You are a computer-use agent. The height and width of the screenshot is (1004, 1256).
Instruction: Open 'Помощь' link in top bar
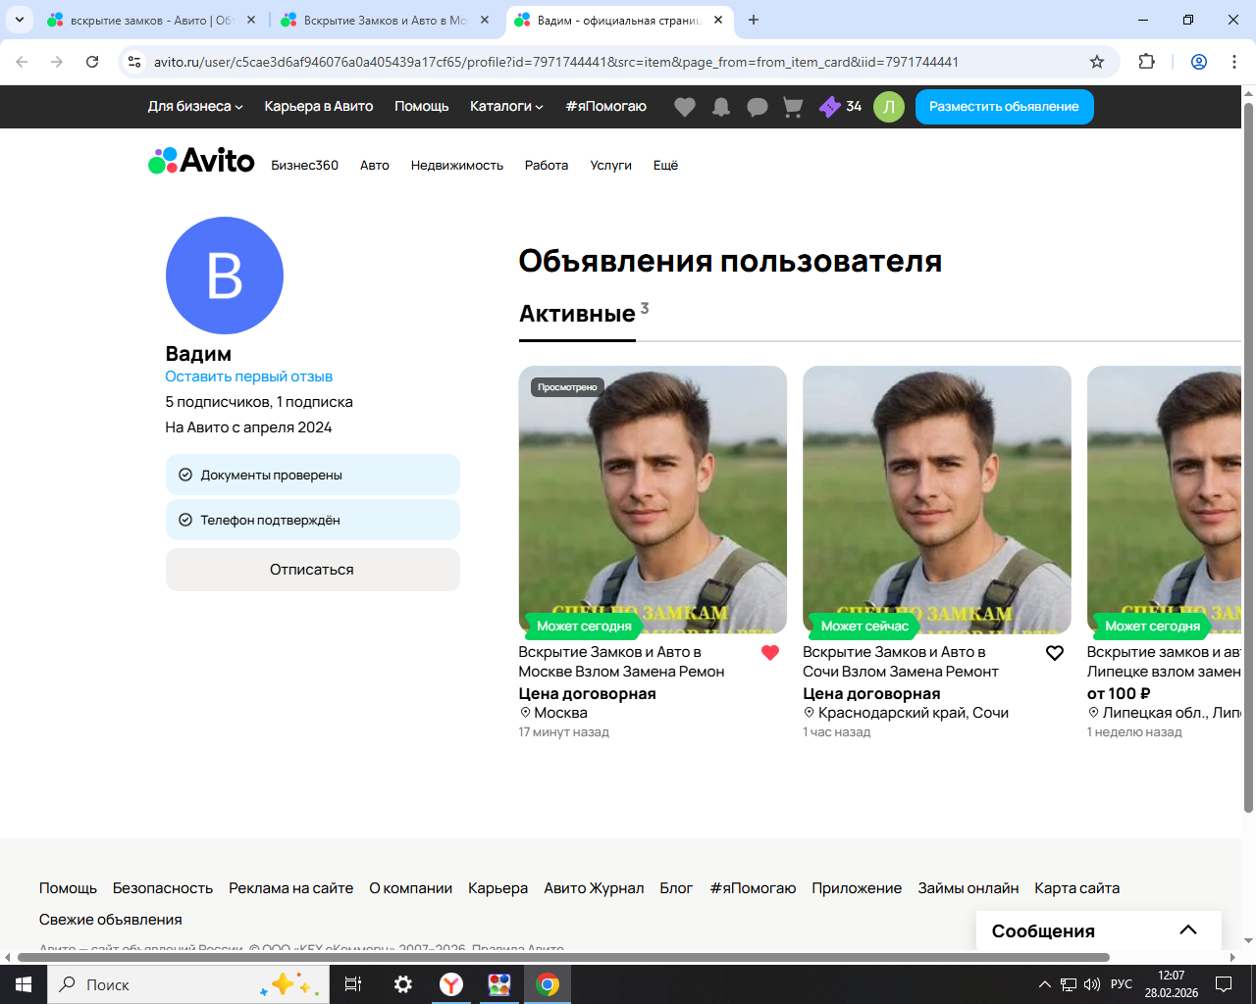point(422,107)
